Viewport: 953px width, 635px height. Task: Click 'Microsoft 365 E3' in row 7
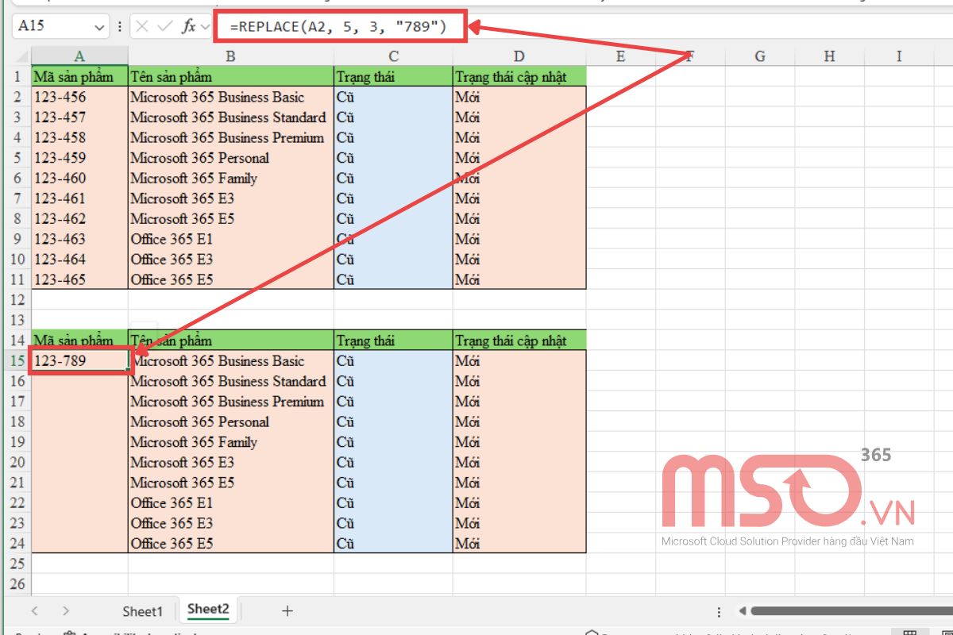tap(230, 198)
